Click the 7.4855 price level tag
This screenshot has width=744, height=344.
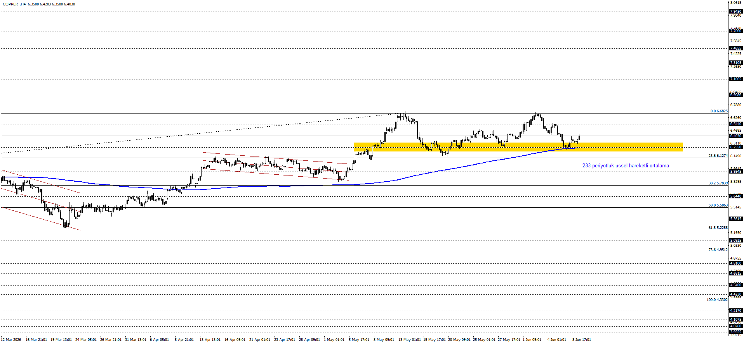736,48
